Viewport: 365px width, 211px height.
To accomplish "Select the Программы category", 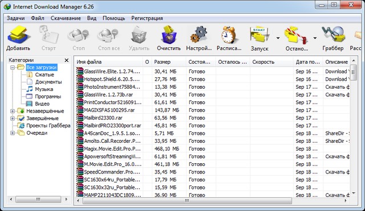I will click(x=48, y=97).
